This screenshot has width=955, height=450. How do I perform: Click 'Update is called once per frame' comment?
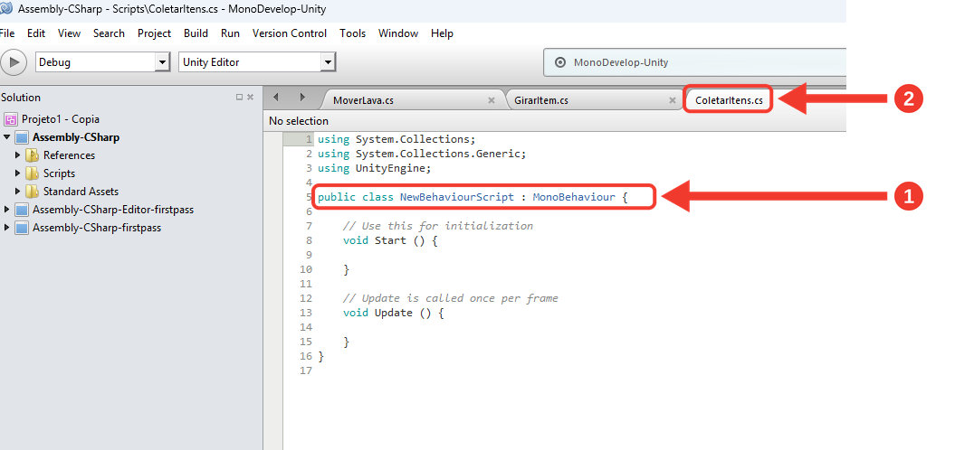[x=451, y=298]
